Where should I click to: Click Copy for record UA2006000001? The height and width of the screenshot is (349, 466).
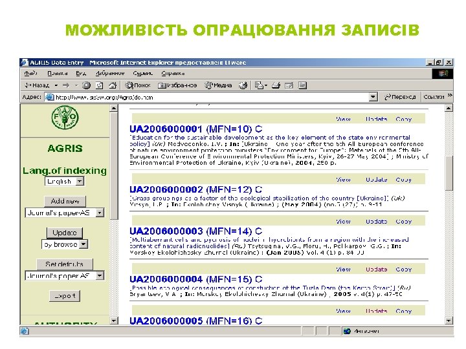[404, 119]
